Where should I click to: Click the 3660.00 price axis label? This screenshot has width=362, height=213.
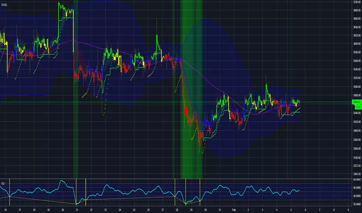click(x=357, y=19)
